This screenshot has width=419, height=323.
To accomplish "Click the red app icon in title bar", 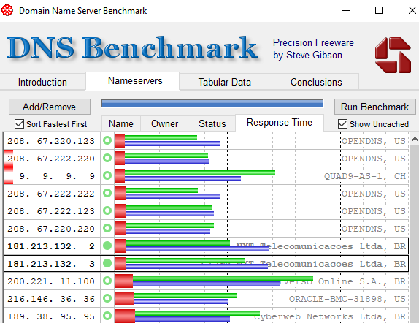I will (7, 11).
